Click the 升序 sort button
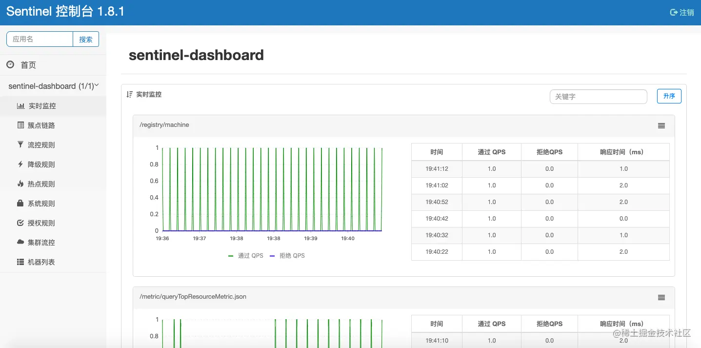The width and height of the screenshot is (701, 348). point(669,96)
